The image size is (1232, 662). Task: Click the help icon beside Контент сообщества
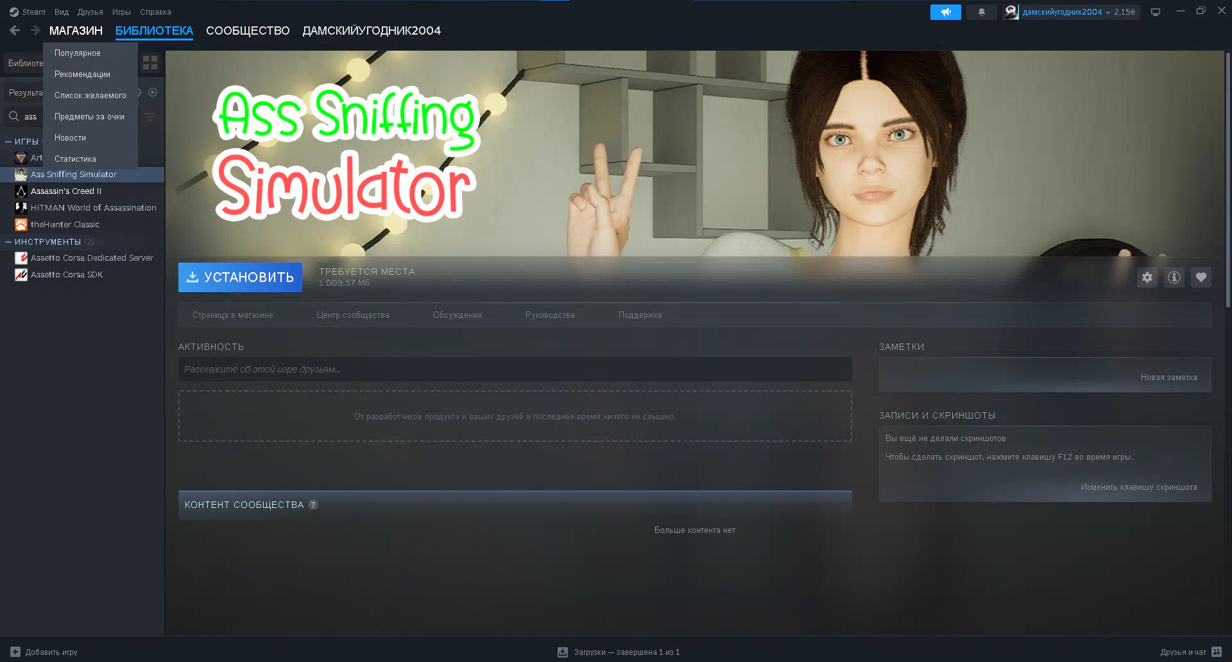313,505
